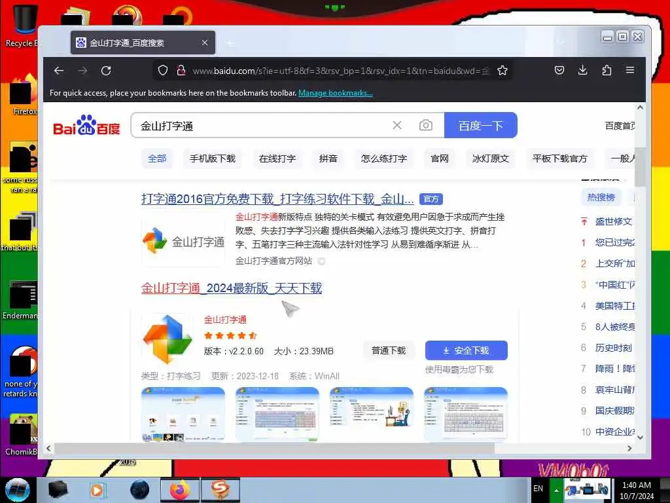The height and width of the screenshot is (503, 670).
Task: Open first software screenshot thumbnail
Action: (183, 414)
